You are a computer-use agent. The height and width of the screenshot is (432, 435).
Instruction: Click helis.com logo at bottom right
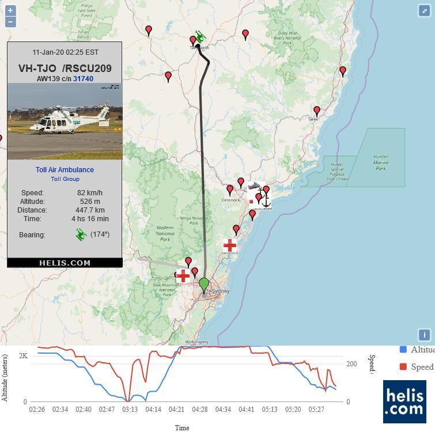point(404,401)
